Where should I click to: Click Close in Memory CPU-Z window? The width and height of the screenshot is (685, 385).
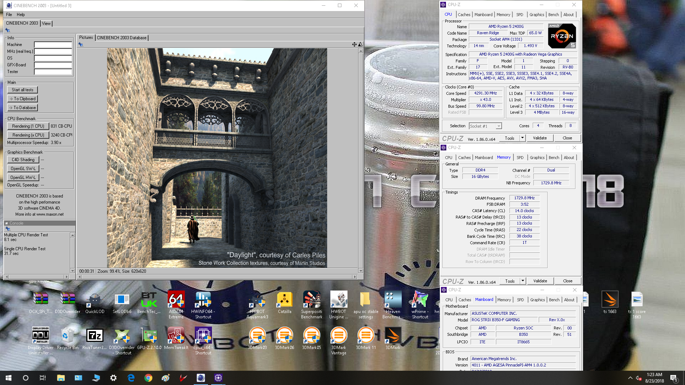(567, 281)
